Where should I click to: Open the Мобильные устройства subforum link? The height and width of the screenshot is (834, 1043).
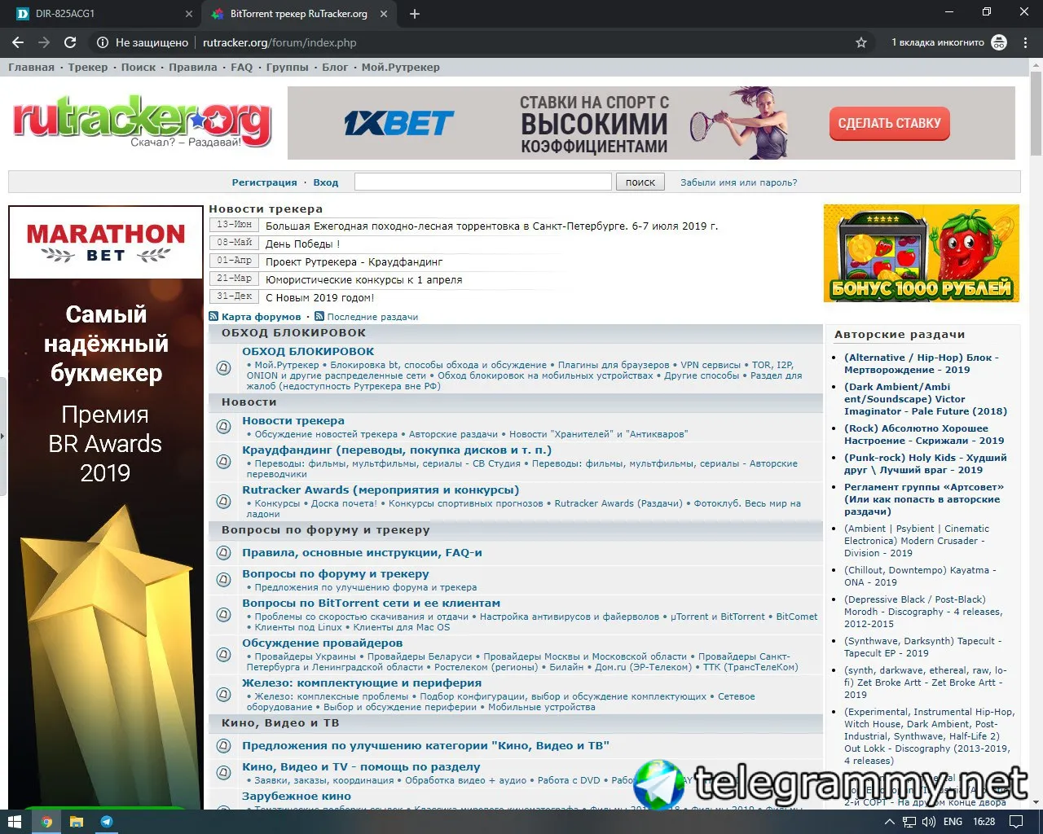click(542, 707)
